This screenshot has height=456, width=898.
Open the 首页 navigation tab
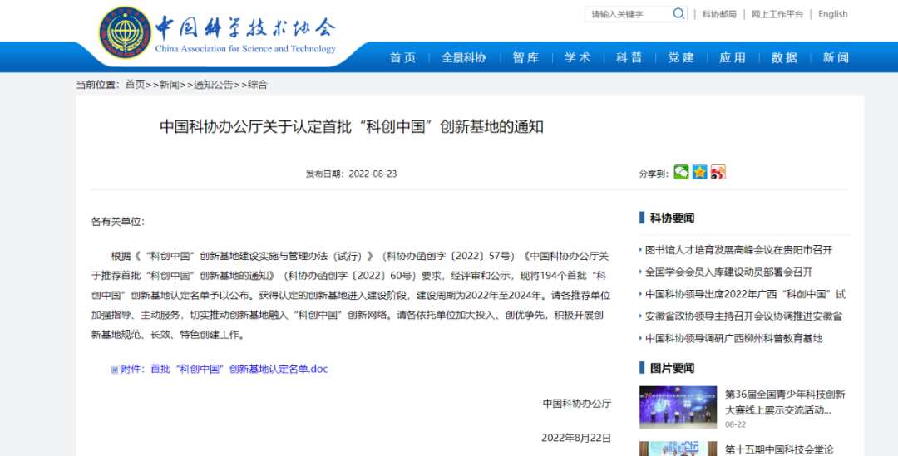point(403,57)
